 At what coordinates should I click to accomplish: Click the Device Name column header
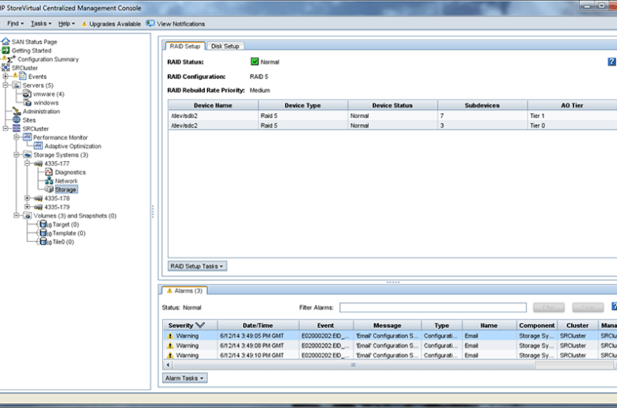[x=213, y=105]
